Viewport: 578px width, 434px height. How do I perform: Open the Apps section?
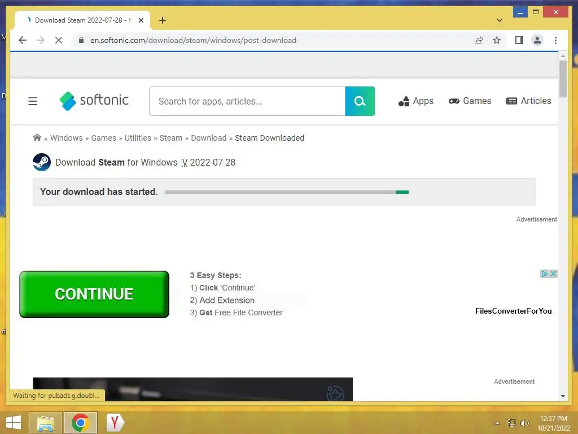pyautogui.click(x=416, y=101)
